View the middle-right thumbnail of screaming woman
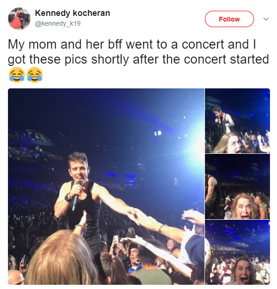This screenshot has width=277, height=289. 237,187
